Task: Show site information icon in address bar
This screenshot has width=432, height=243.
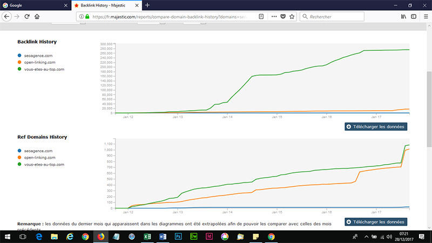Action: [82, 17]
